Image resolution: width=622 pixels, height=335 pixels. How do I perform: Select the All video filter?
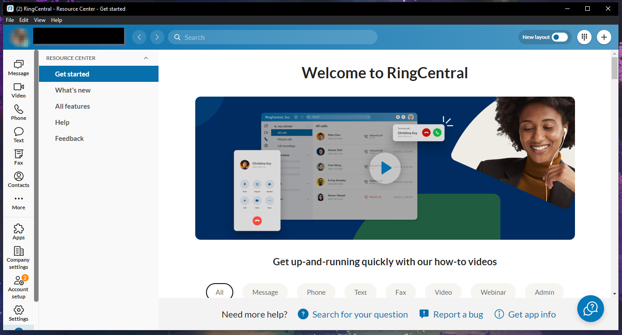(219, 292)
